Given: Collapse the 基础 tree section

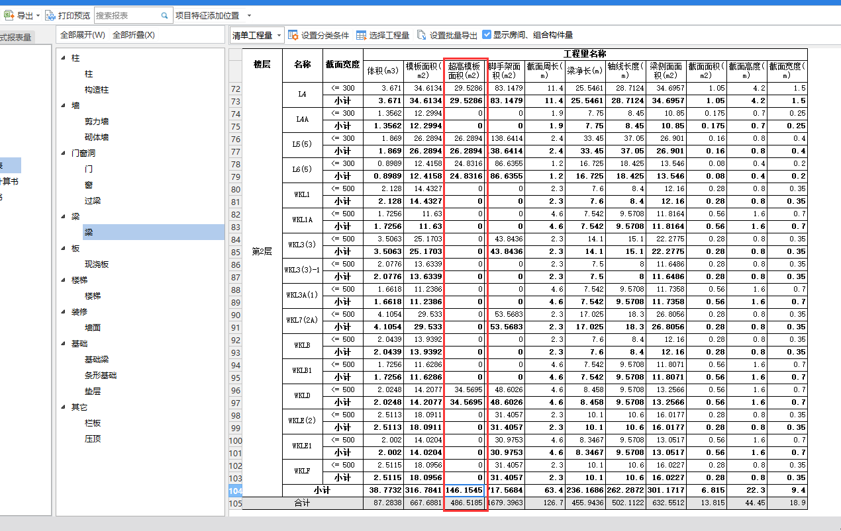Looking at the screenshot, I should [x=62, y=343].
